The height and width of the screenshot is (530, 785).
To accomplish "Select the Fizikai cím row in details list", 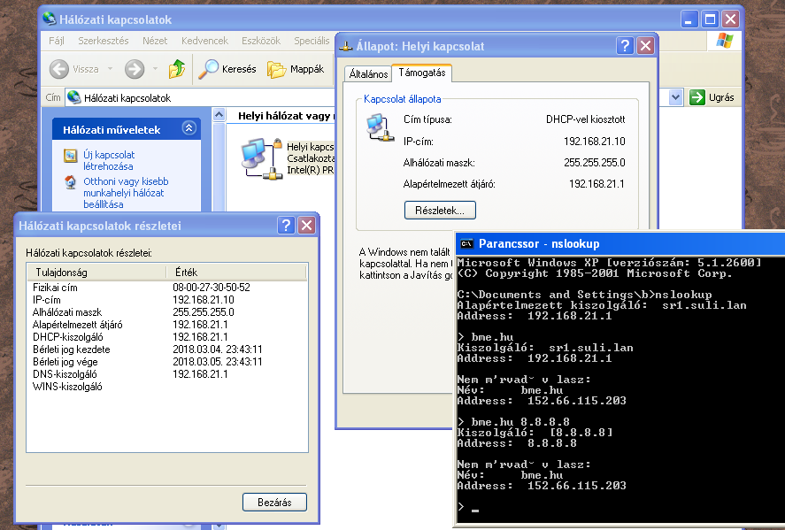I will coord(166,288).
